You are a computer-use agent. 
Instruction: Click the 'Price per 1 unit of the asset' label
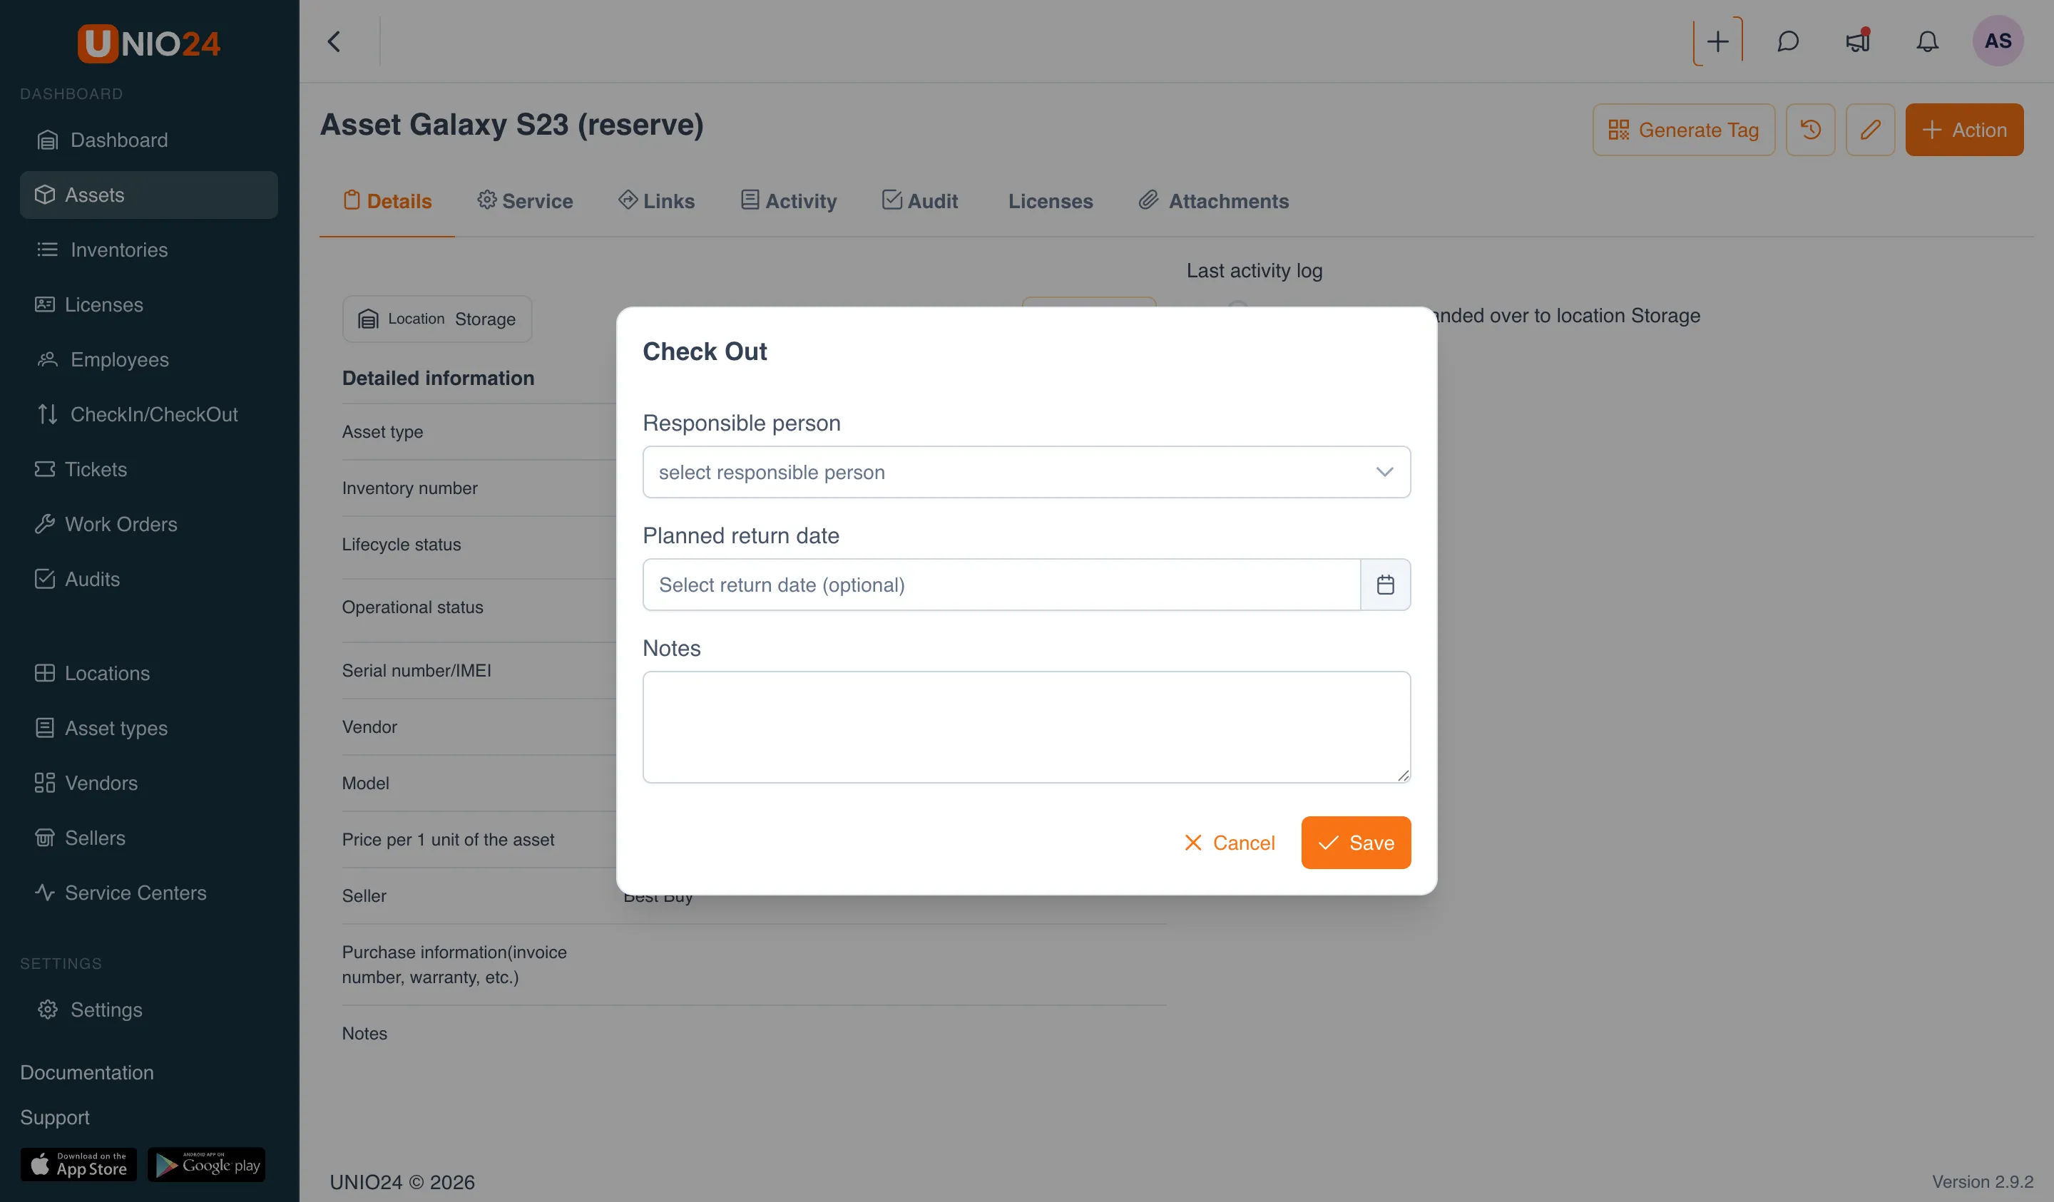(447, 839)
